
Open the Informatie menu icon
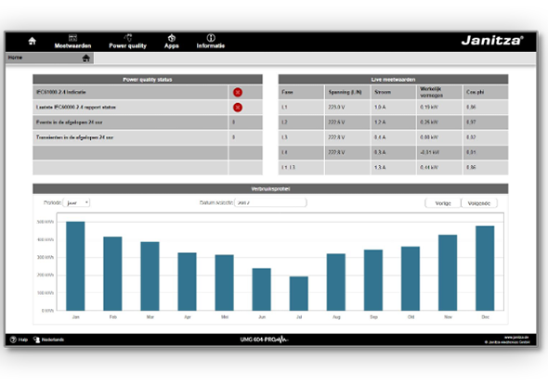coord(211,38)
